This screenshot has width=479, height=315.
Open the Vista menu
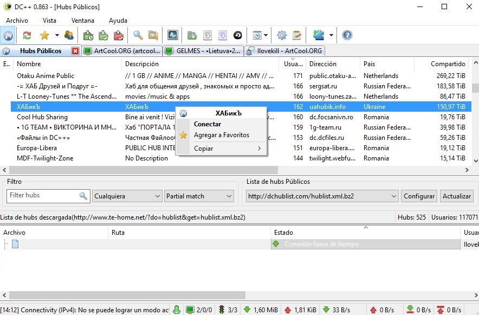click(49, 21)
